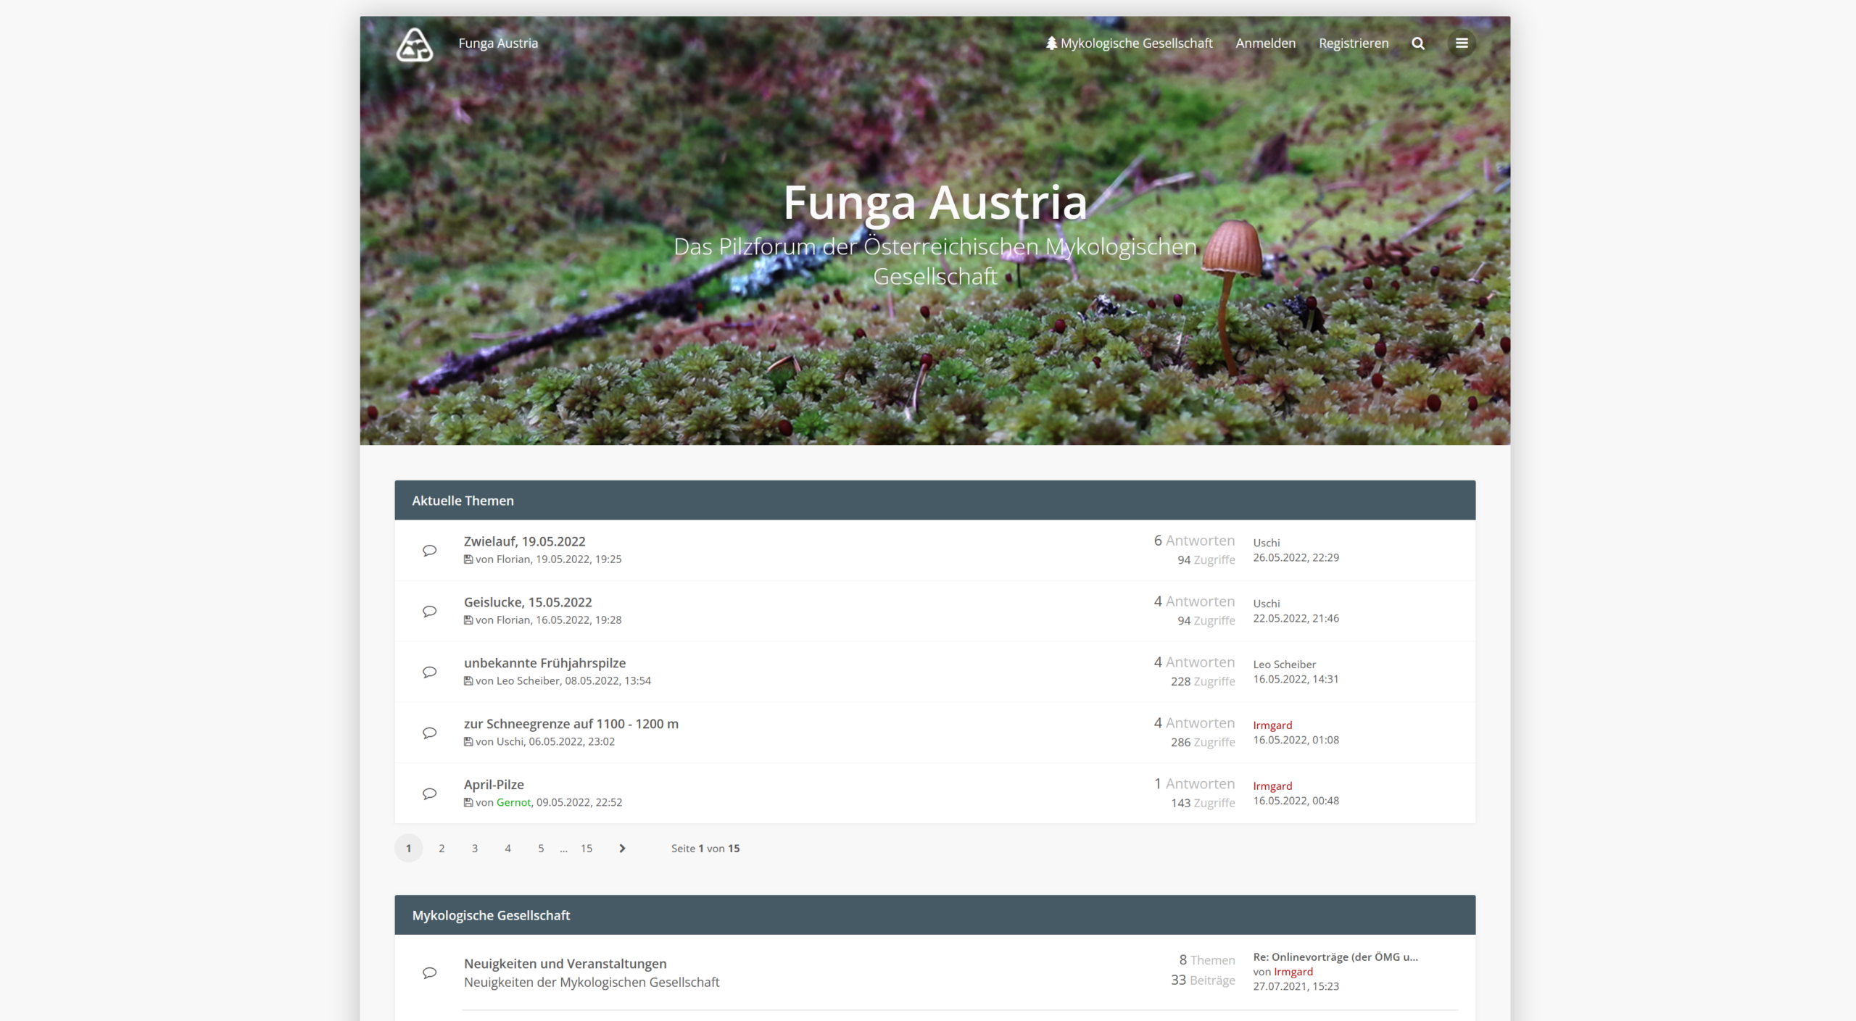Go to page 4 in pagination
This screenshot has height=1021, width=1856.
point(507,849)
